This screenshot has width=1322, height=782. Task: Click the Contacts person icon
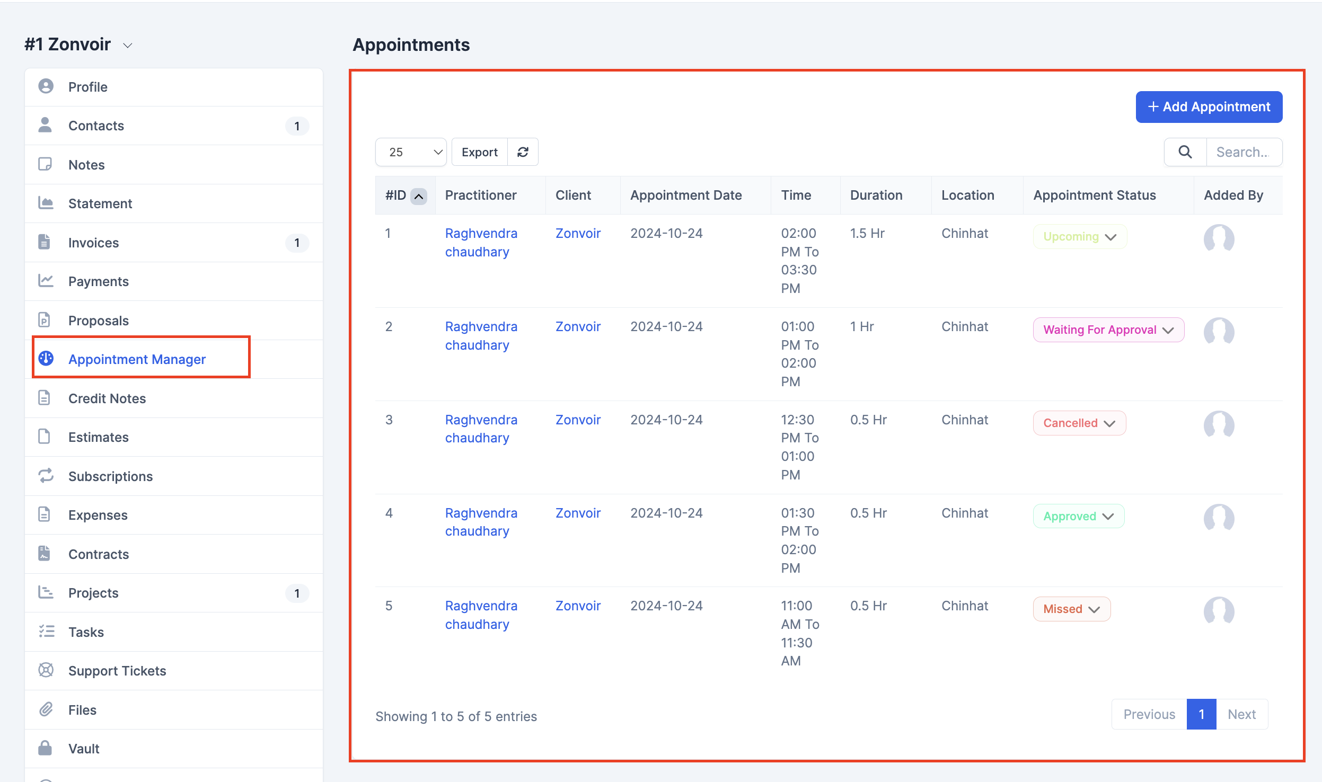click(46, 126)
